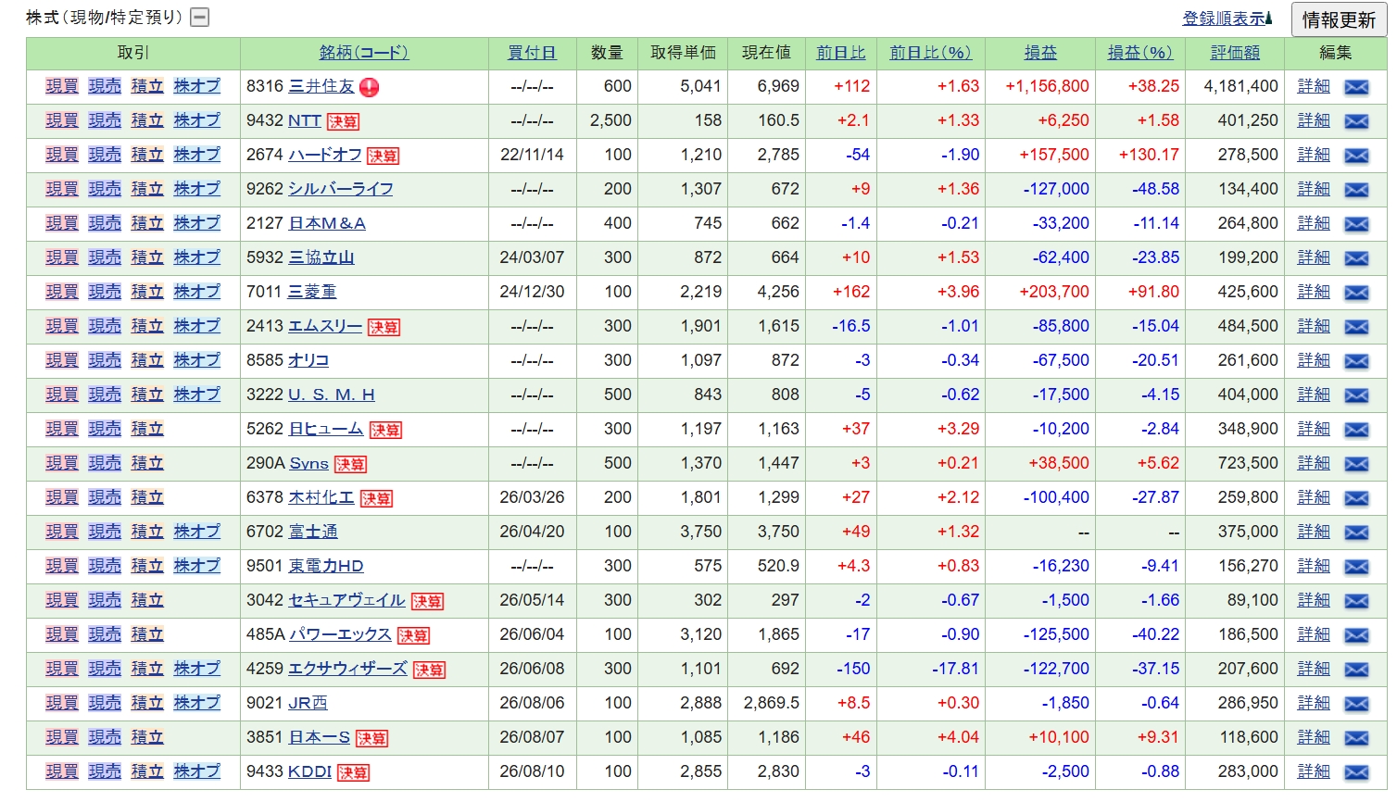Sort by the 前日比 column header
1397x802 pixels.
841,53
